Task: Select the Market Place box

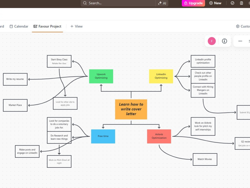Action: coord(15,105)
